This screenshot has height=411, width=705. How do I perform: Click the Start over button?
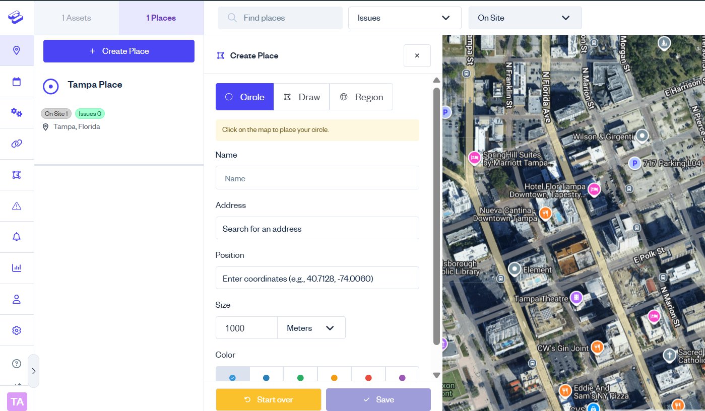pyautogui.click(x=268, y=399)
